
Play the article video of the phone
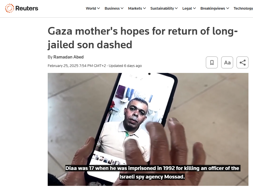point(148,129)
